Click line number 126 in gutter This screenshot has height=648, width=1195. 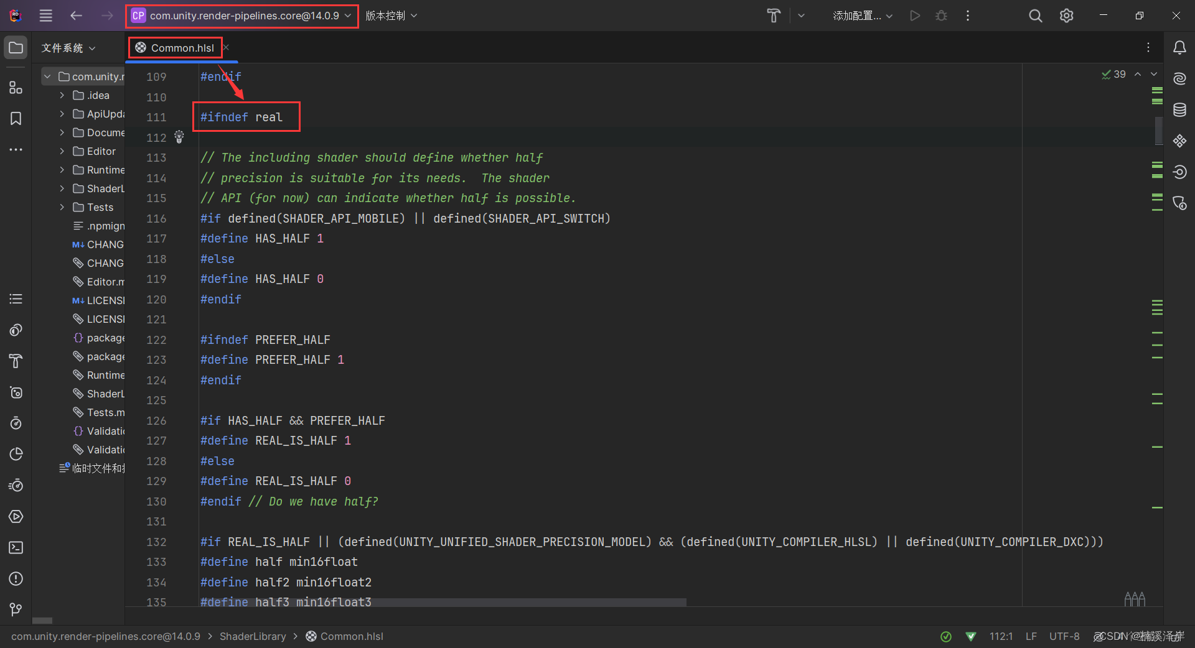156,420
